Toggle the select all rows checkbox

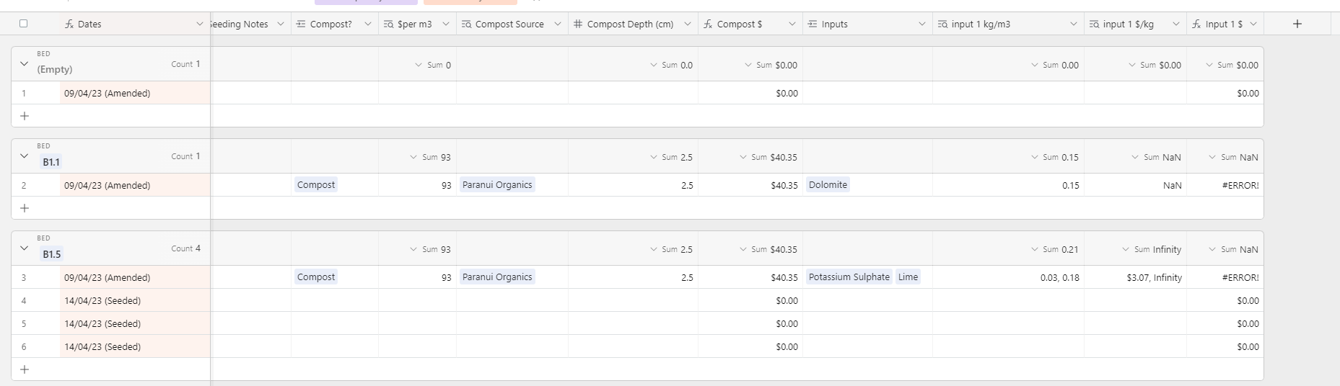tap(23, 24)
